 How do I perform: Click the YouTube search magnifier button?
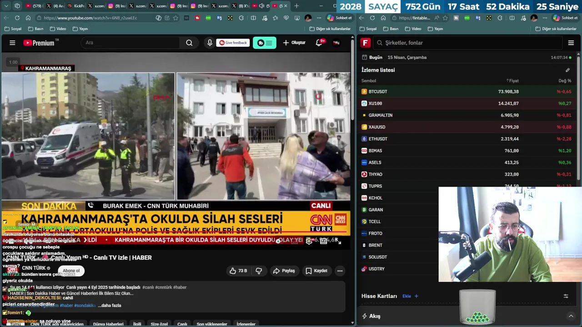point(189,43)
